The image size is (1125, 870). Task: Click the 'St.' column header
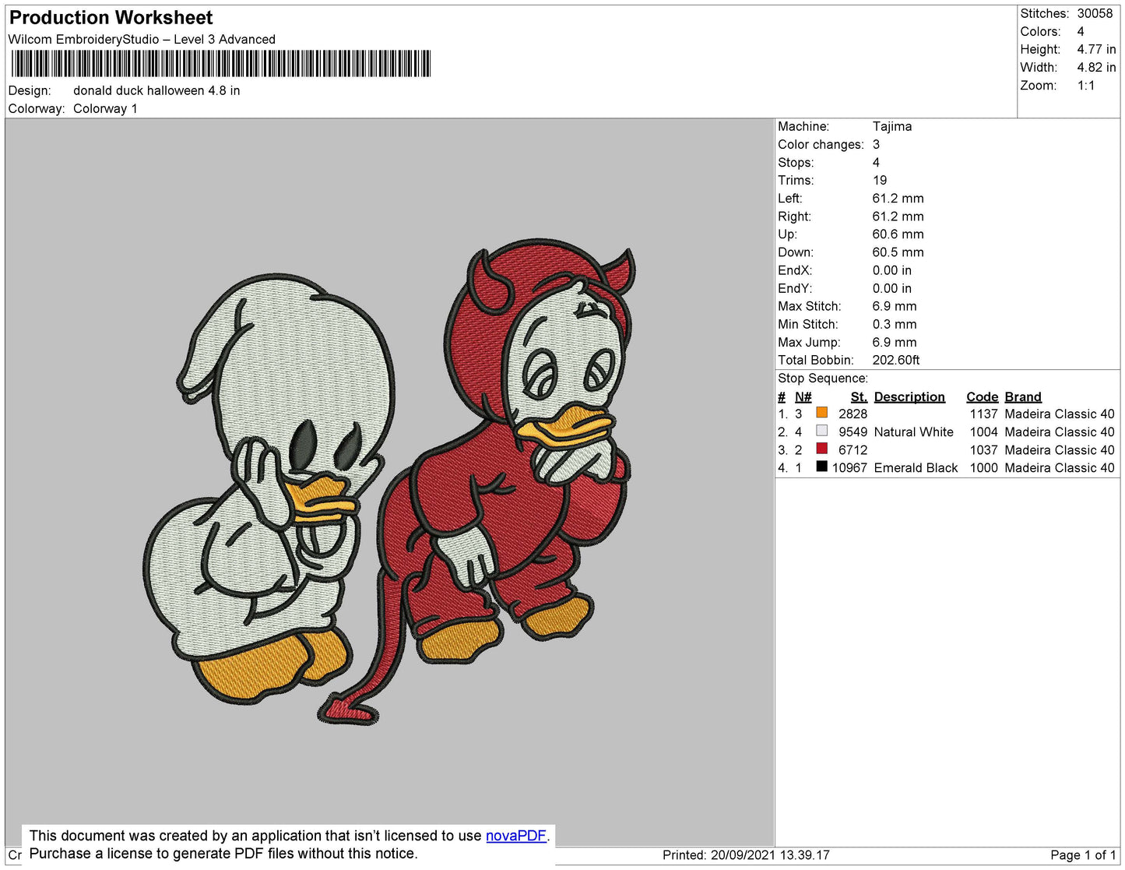[859, 397]
